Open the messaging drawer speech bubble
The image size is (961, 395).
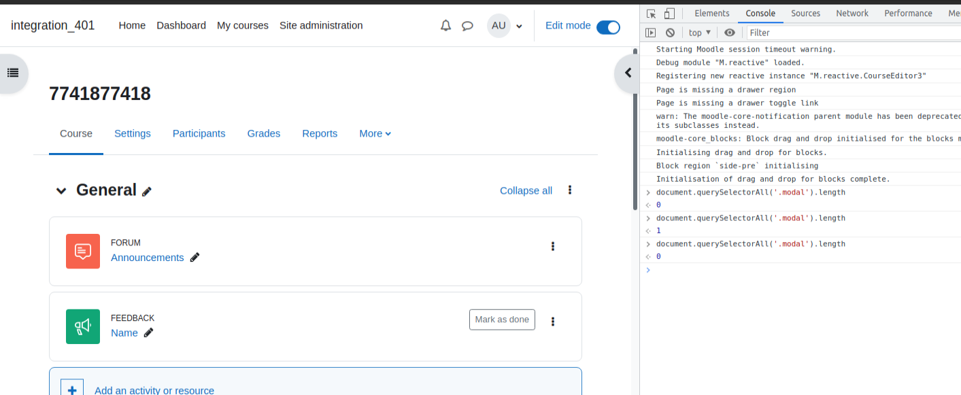[467, 26]
